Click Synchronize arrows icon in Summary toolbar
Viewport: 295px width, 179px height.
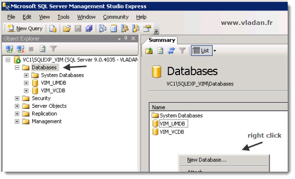(x=171, y=51)
